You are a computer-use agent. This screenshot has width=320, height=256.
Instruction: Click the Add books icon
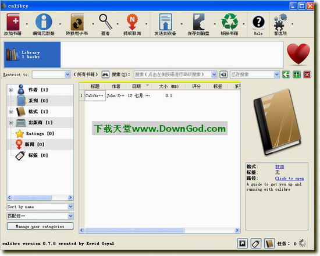pos(13,22)
